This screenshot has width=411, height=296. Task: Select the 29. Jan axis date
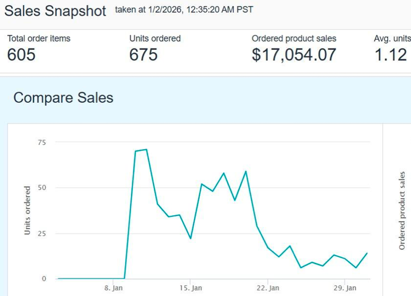pos(346,288)
